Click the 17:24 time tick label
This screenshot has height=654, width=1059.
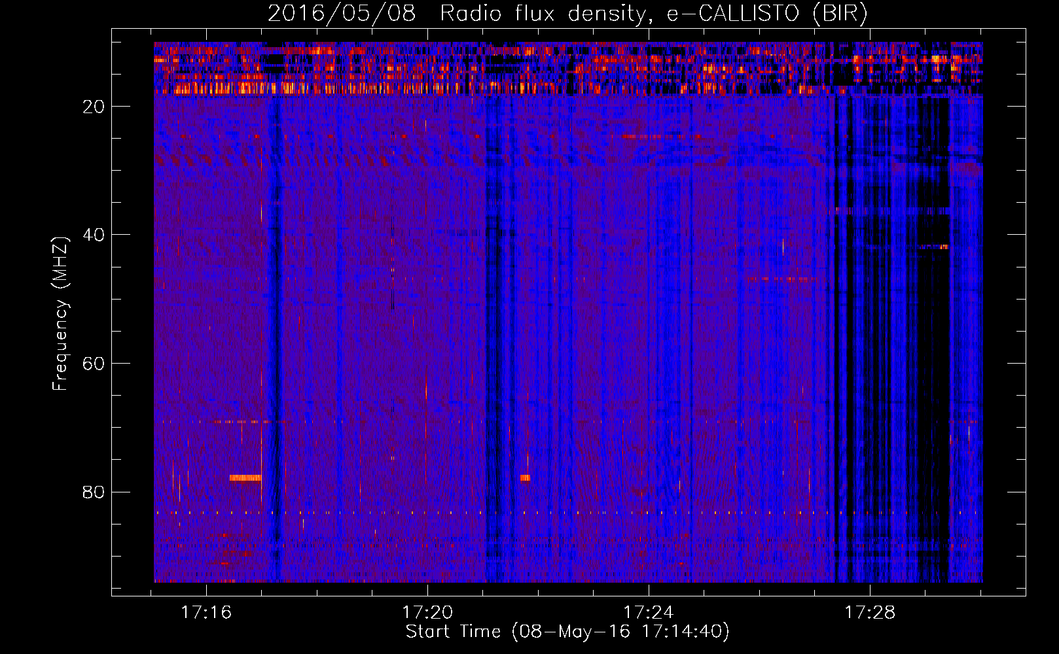click(x=649, y=612)
